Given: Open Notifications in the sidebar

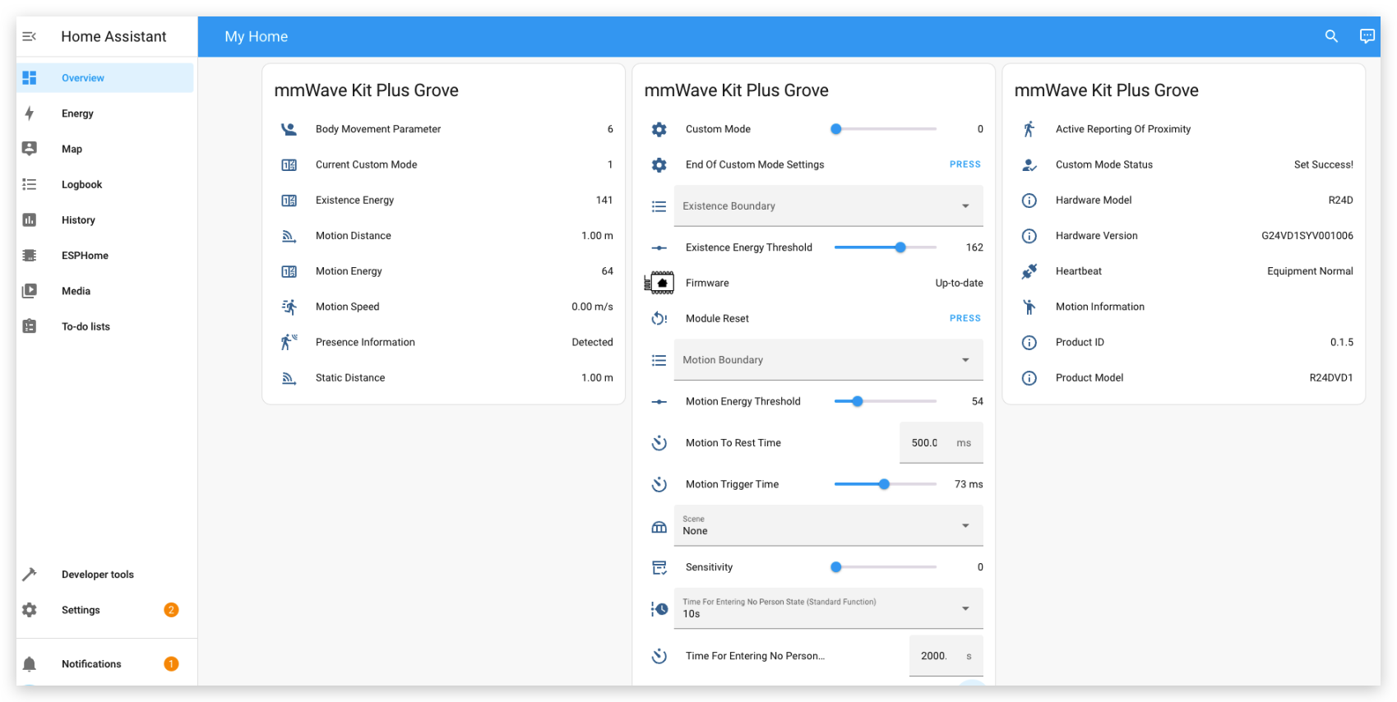Looking at the screenshot, I should [105, 664].
